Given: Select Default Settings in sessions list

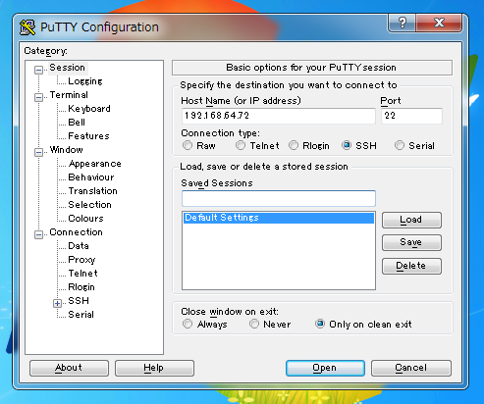Looking at the screenshot, I should [x=279, y=218].
